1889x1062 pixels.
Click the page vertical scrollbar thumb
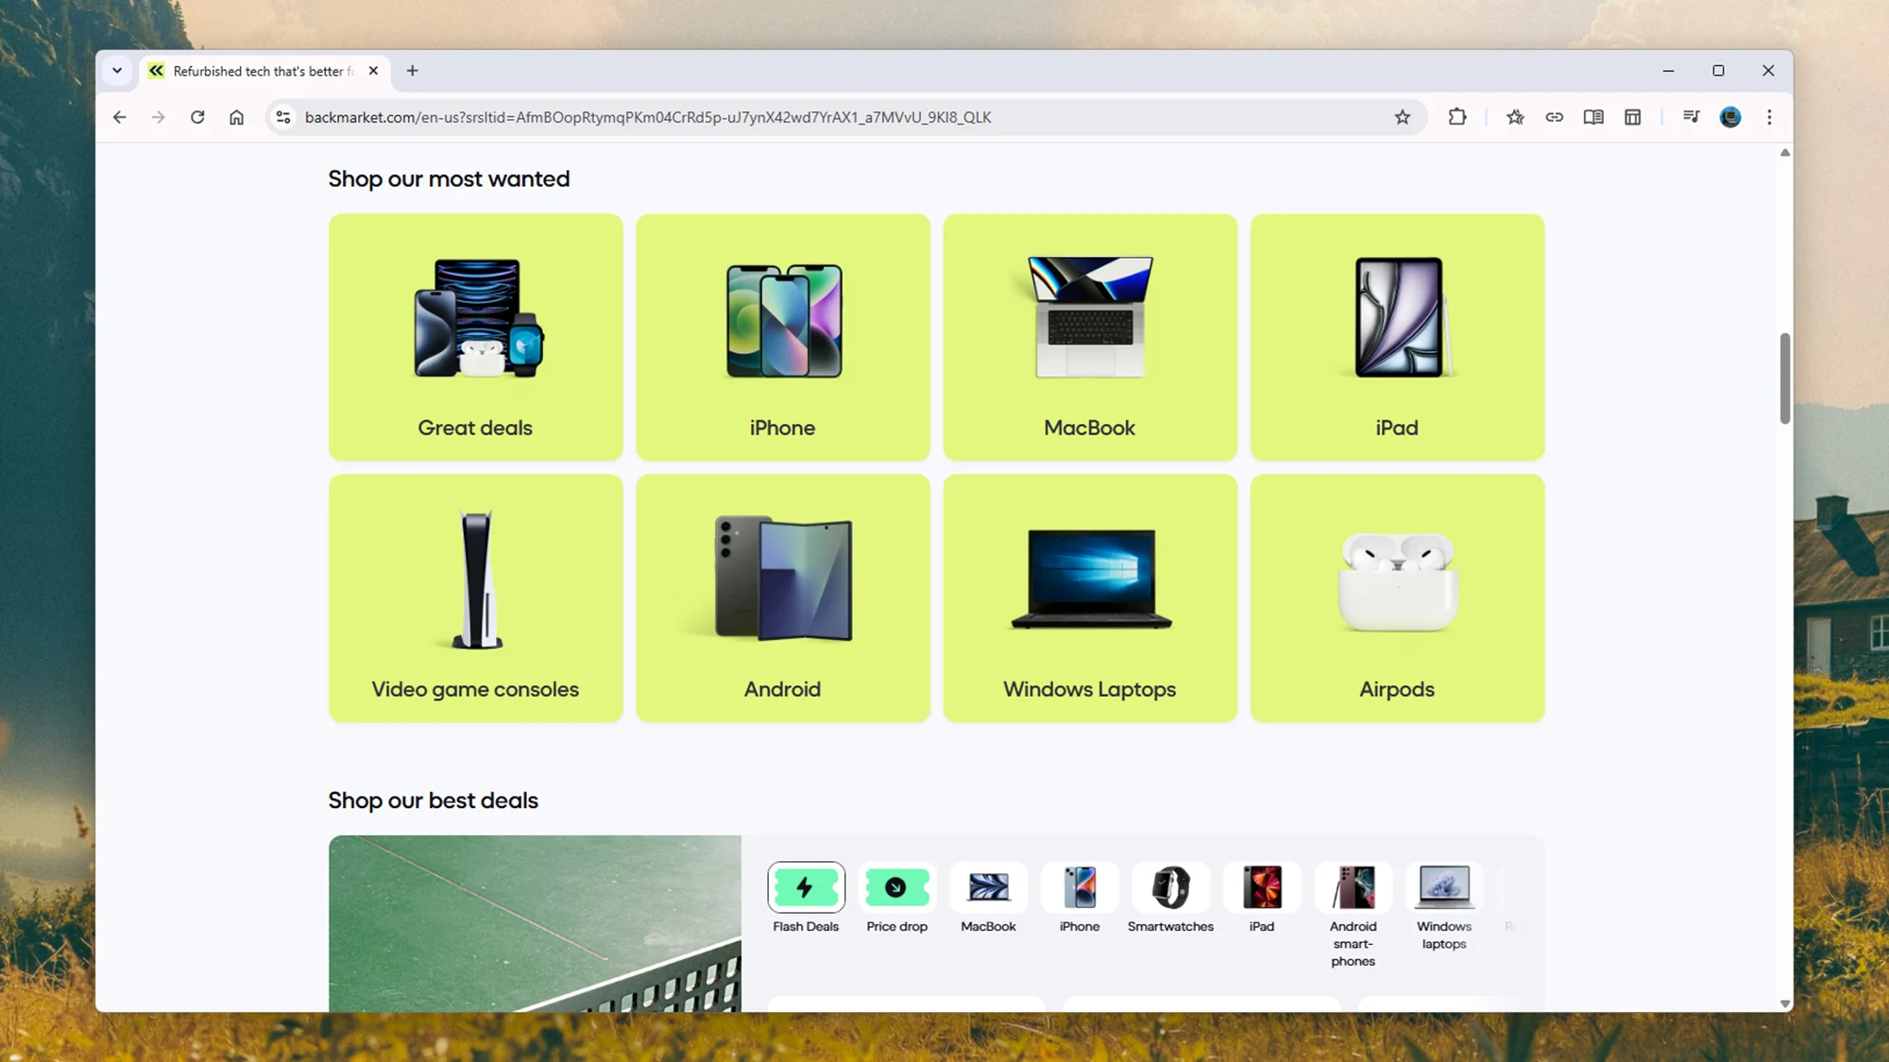(x=1784, y=379)
